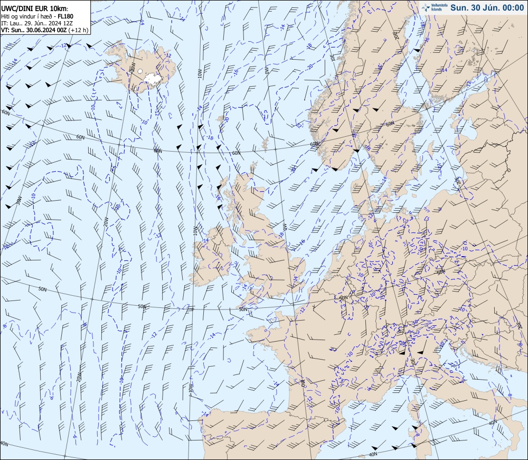
Task: Click the large white Vatnajökull glacier on Iceland
Action: pos(153,79)
